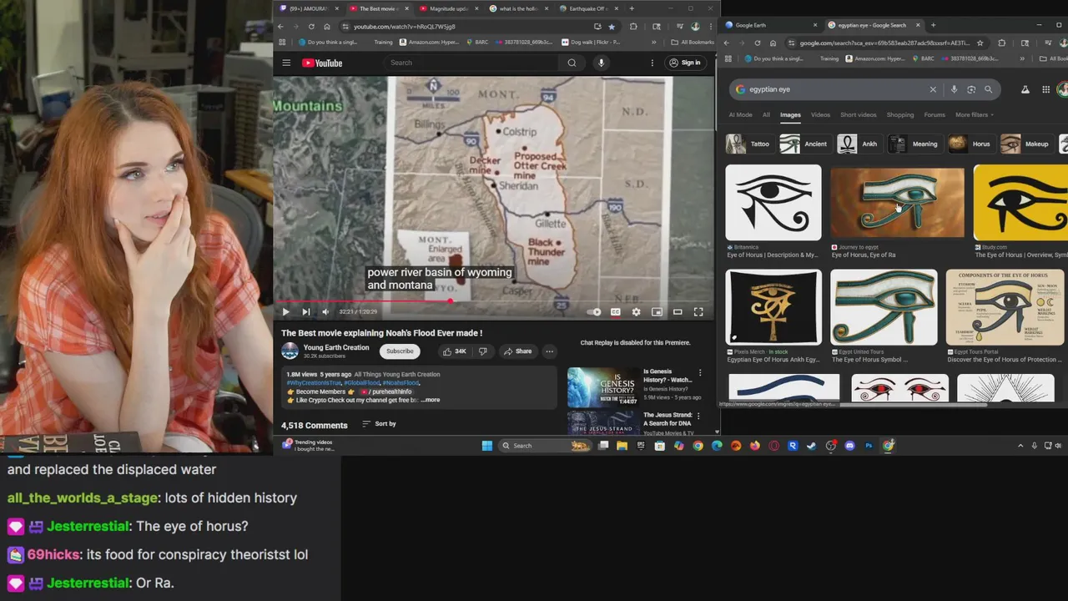
Task: Play the paused YouTube video
Action: pyautogui.click(x=285, y=312)
